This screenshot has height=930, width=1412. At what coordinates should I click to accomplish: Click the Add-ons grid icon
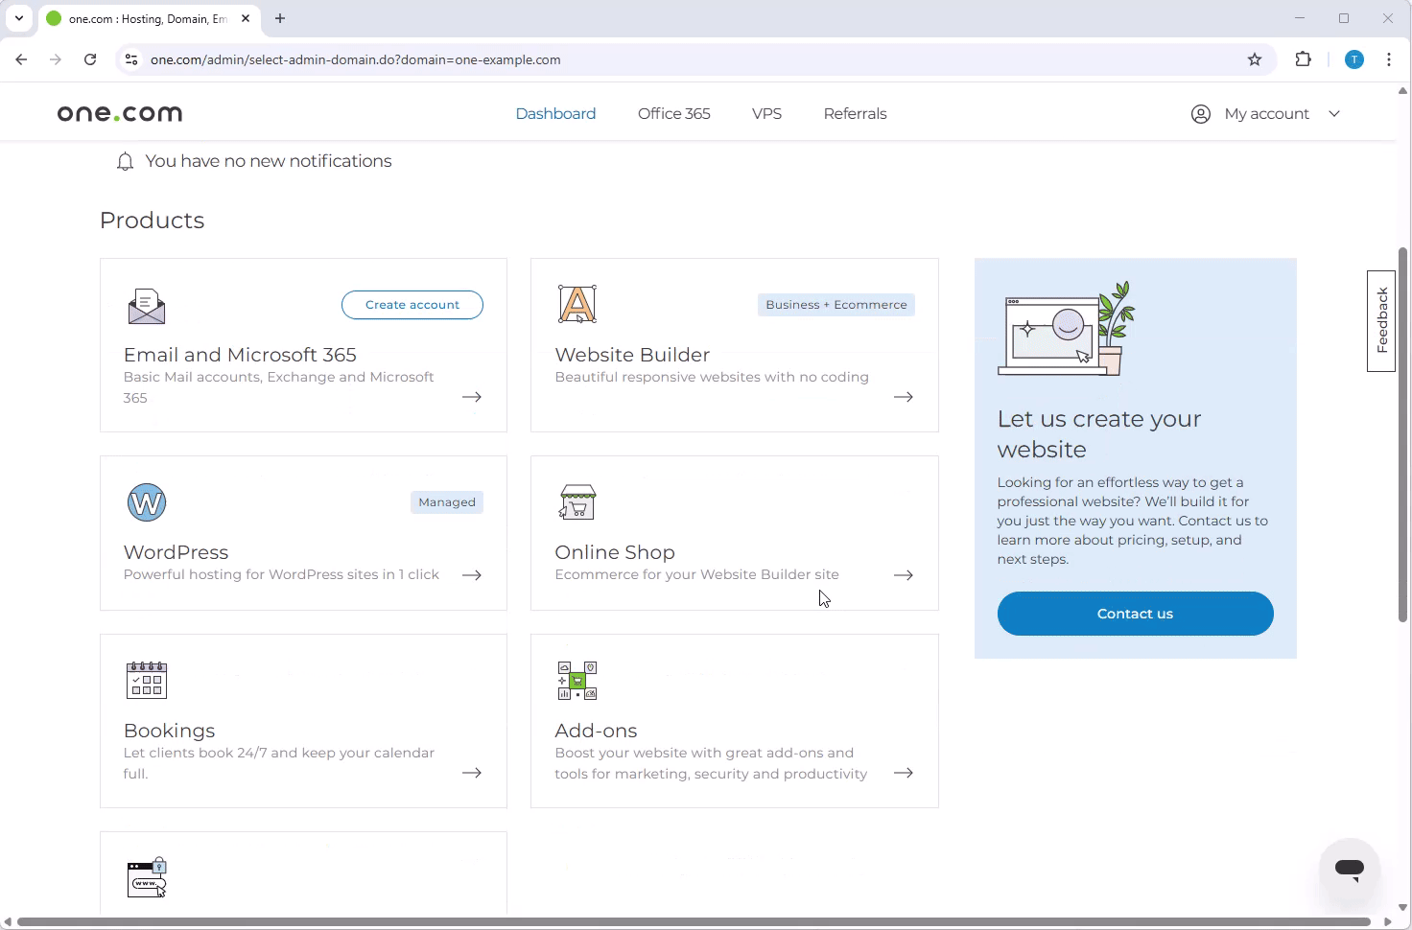tap(577, 680)
